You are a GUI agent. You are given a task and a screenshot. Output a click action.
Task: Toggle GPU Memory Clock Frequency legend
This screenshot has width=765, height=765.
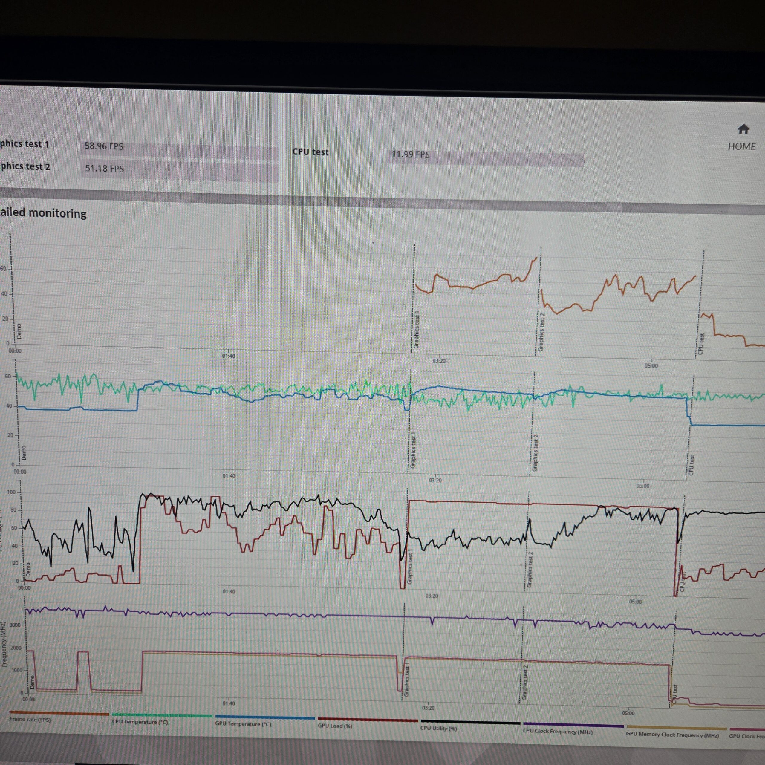coord(672,735)
